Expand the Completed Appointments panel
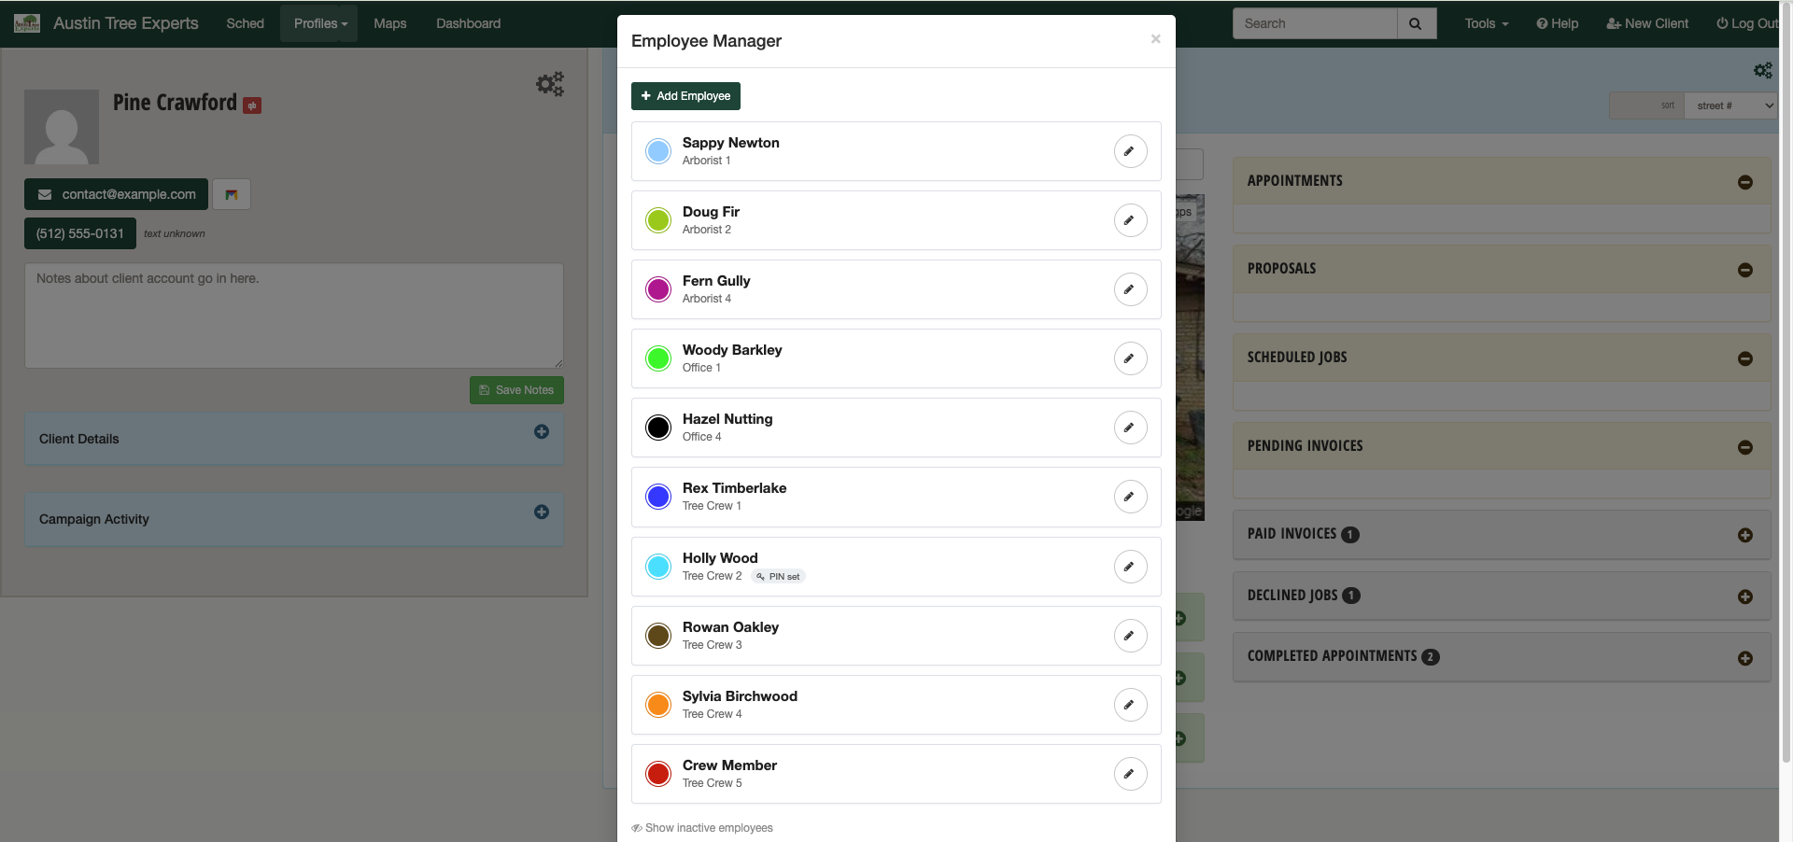1793x842 pixels. pos(1744,658)
